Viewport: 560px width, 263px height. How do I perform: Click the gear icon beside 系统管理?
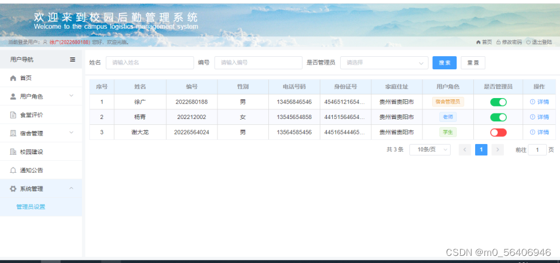click(13, 189)
